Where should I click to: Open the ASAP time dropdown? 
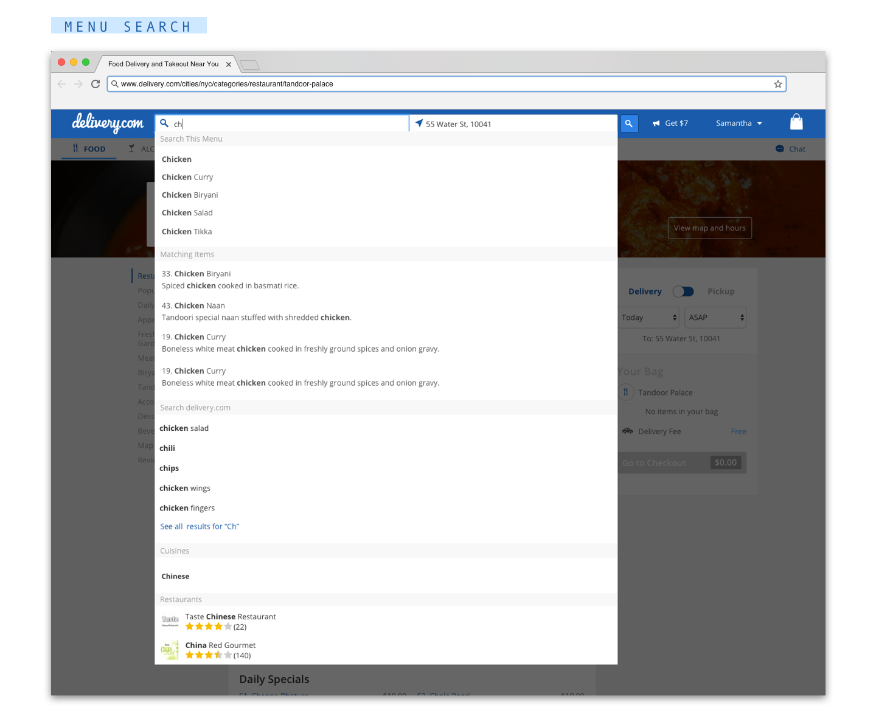[715, 318]
